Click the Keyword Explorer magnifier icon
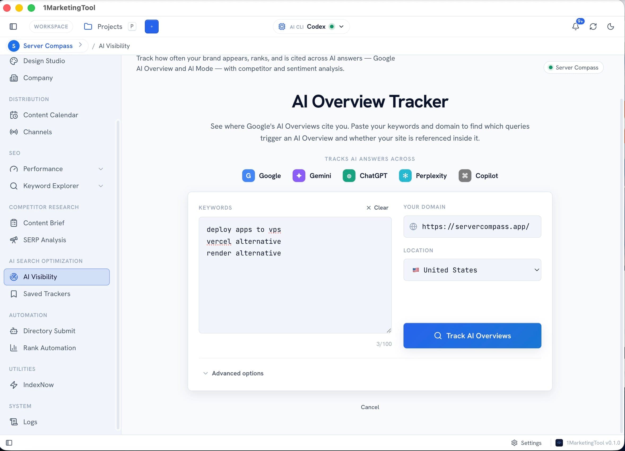This screenshot has width=625, height=451. point(14,186)
